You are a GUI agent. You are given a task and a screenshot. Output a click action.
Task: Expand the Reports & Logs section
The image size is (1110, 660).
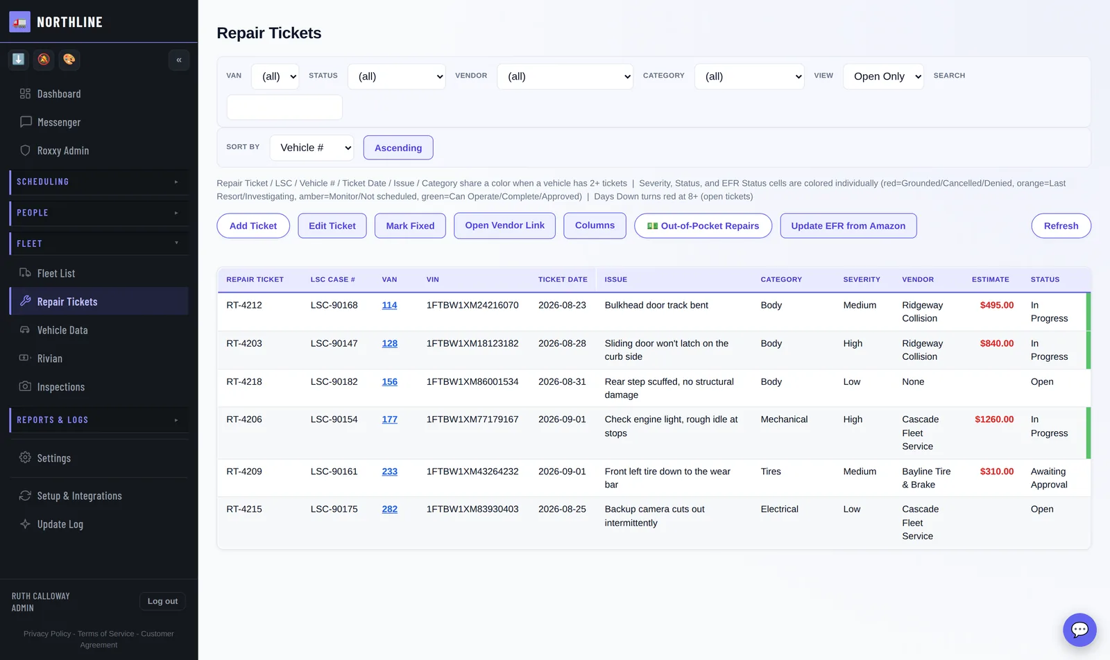tap(99, 420)
